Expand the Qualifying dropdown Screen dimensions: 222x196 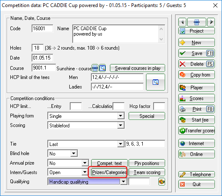pos(123,182)
